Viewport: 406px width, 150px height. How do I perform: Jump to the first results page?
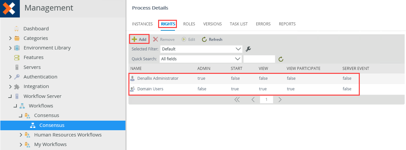click(237, 100)
